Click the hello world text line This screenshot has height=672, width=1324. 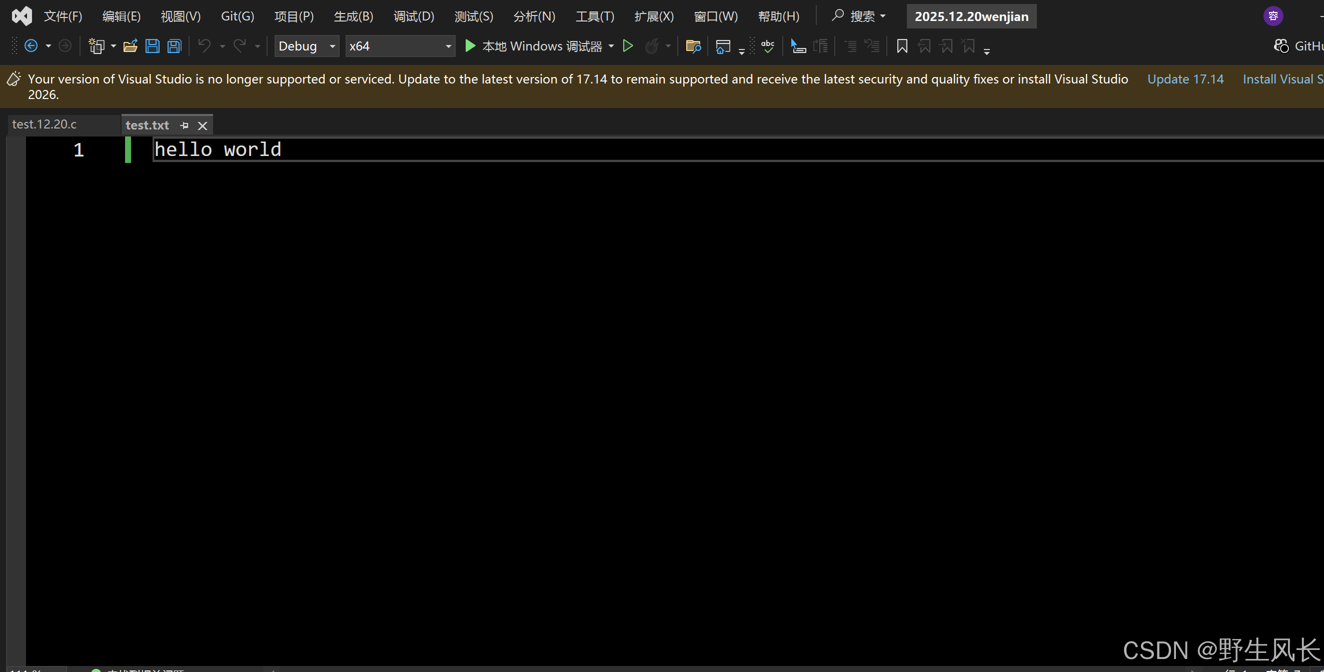tap(218, 149)
